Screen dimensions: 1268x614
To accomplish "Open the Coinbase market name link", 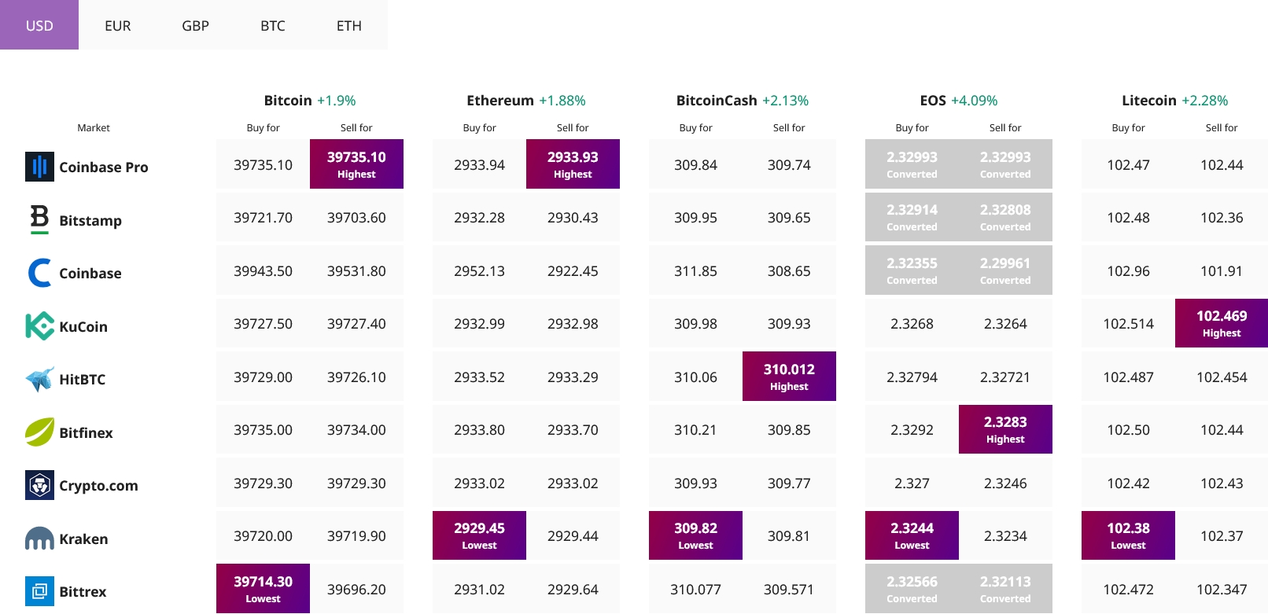I will click(x=90, y=273).
